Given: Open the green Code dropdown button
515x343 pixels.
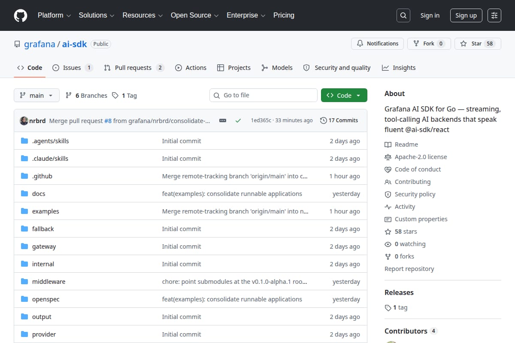Looking at the screenshot, I should tap(344, 95).
